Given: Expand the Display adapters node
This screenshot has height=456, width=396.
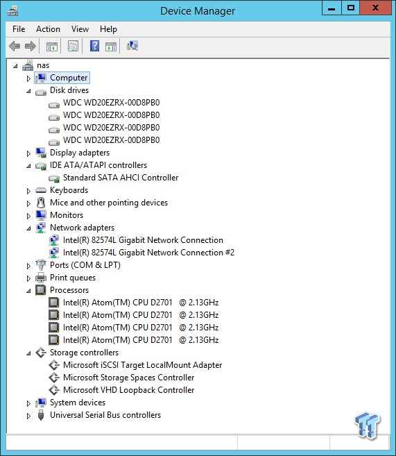Looking at the screenshot, I should pos(28,153).
